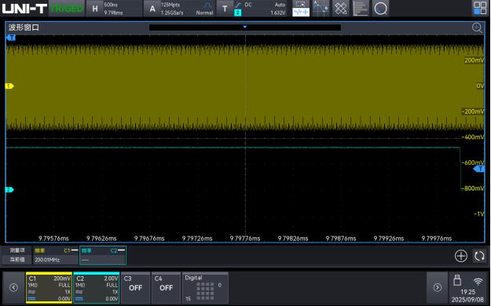This screenshot has width=491, height=306.
Task: Click the blue trigger position triangle marker
Action: tap(245, 27)
